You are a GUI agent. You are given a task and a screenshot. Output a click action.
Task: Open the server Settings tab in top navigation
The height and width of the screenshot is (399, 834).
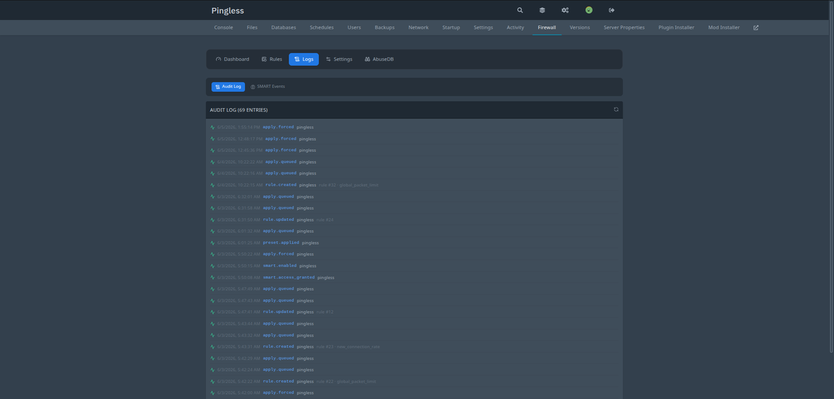(483, 27)
